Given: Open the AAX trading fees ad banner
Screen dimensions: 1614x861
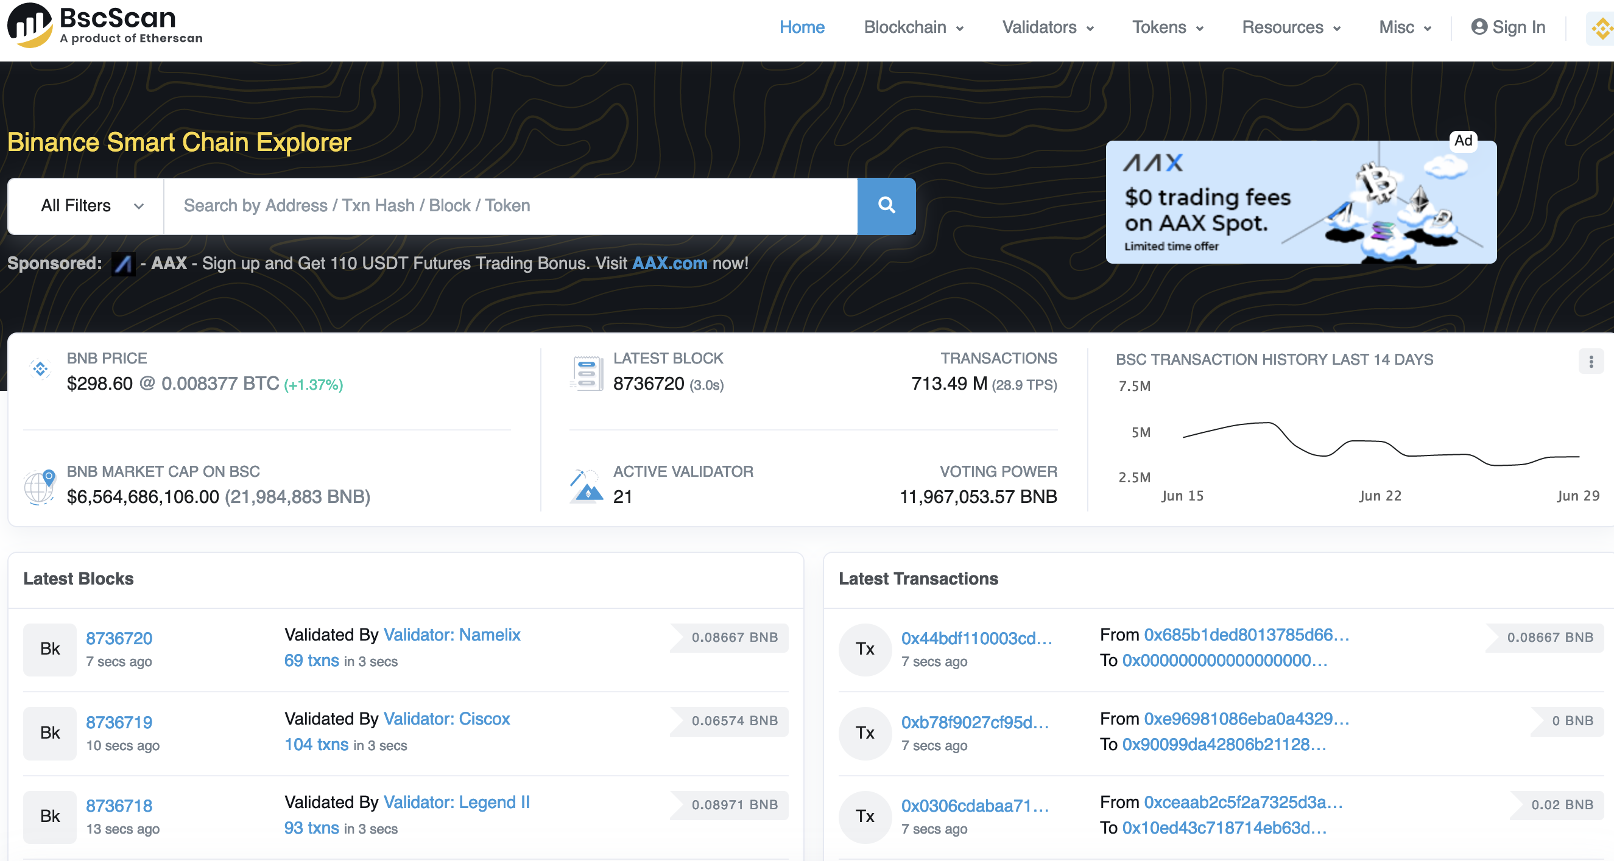Looking at the screenshot, I should pyautogui.click(x=1301, y=202).
